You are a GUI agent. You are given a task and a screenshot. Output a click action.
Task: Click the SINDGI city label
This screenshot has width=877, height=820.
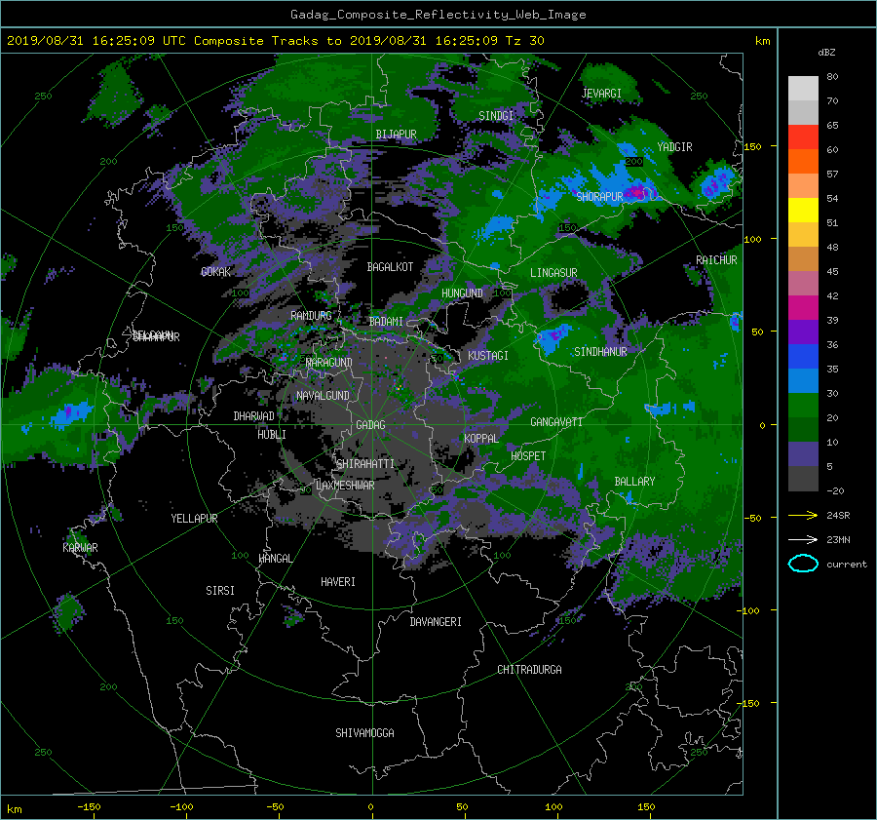pos(496,116)
